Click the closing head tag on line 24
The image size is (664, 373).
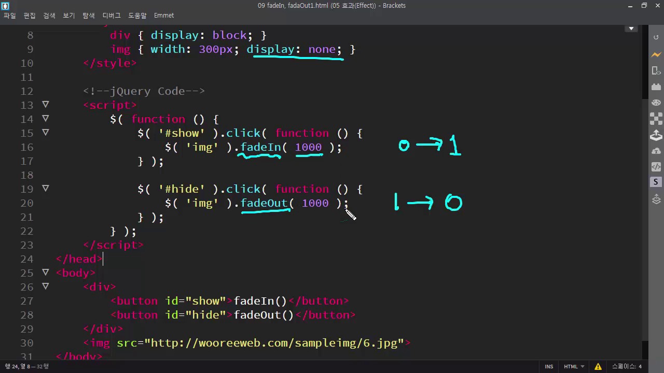[79, 259]
